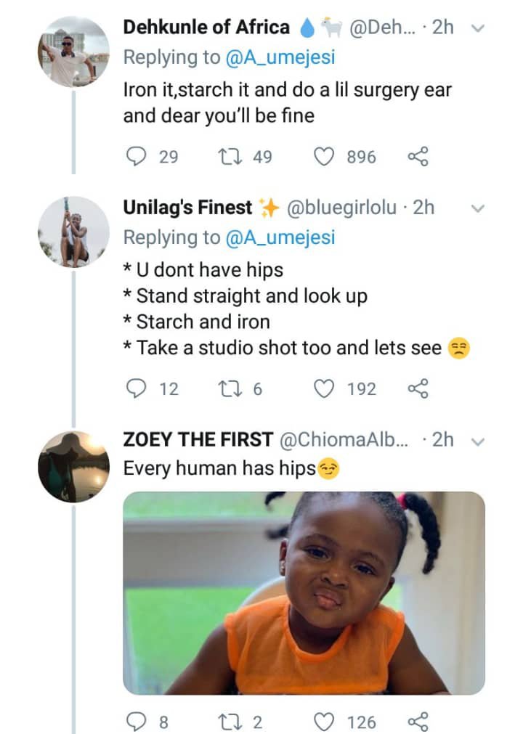Open the child photo in Zoey's tweet
523x734 pixels.
[x=304, y=592]
